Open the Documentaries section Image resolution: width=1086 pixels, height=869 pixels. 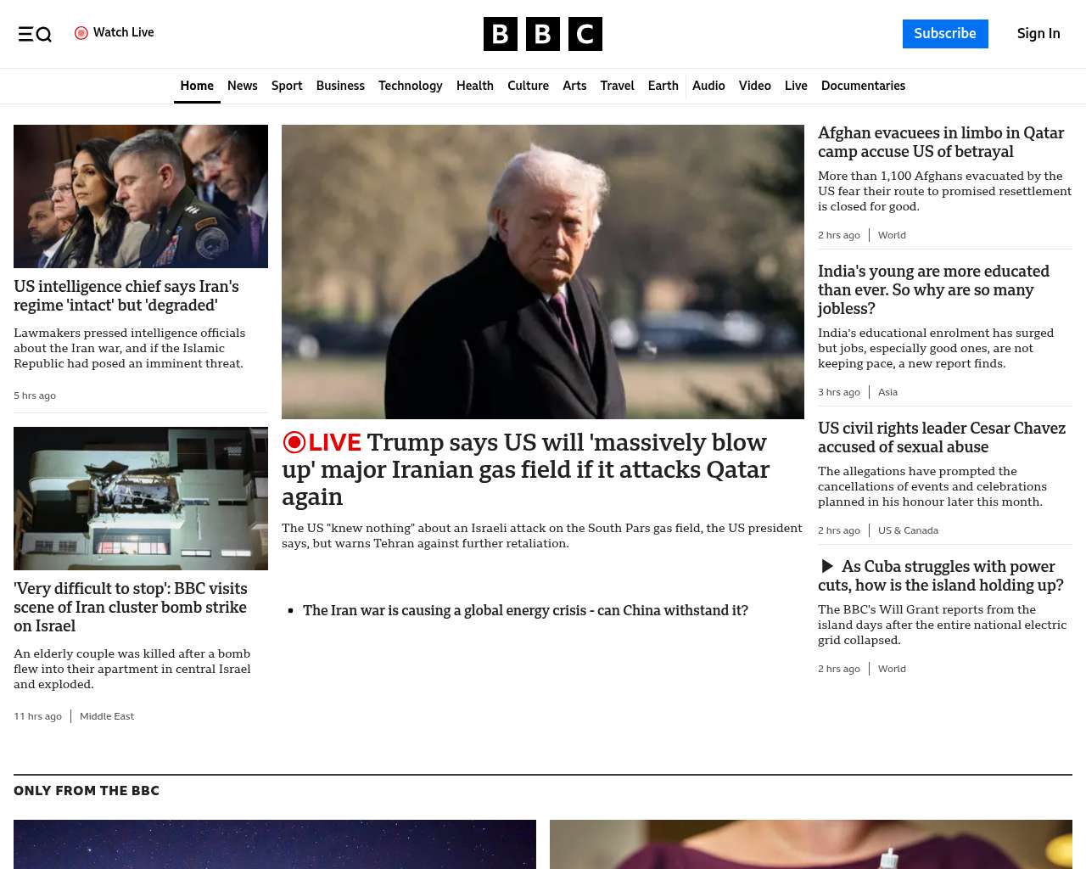(x=863, y=86)
